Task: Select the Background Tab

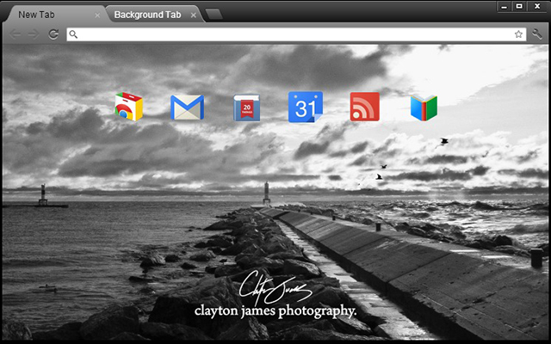Action: (146, 15)
